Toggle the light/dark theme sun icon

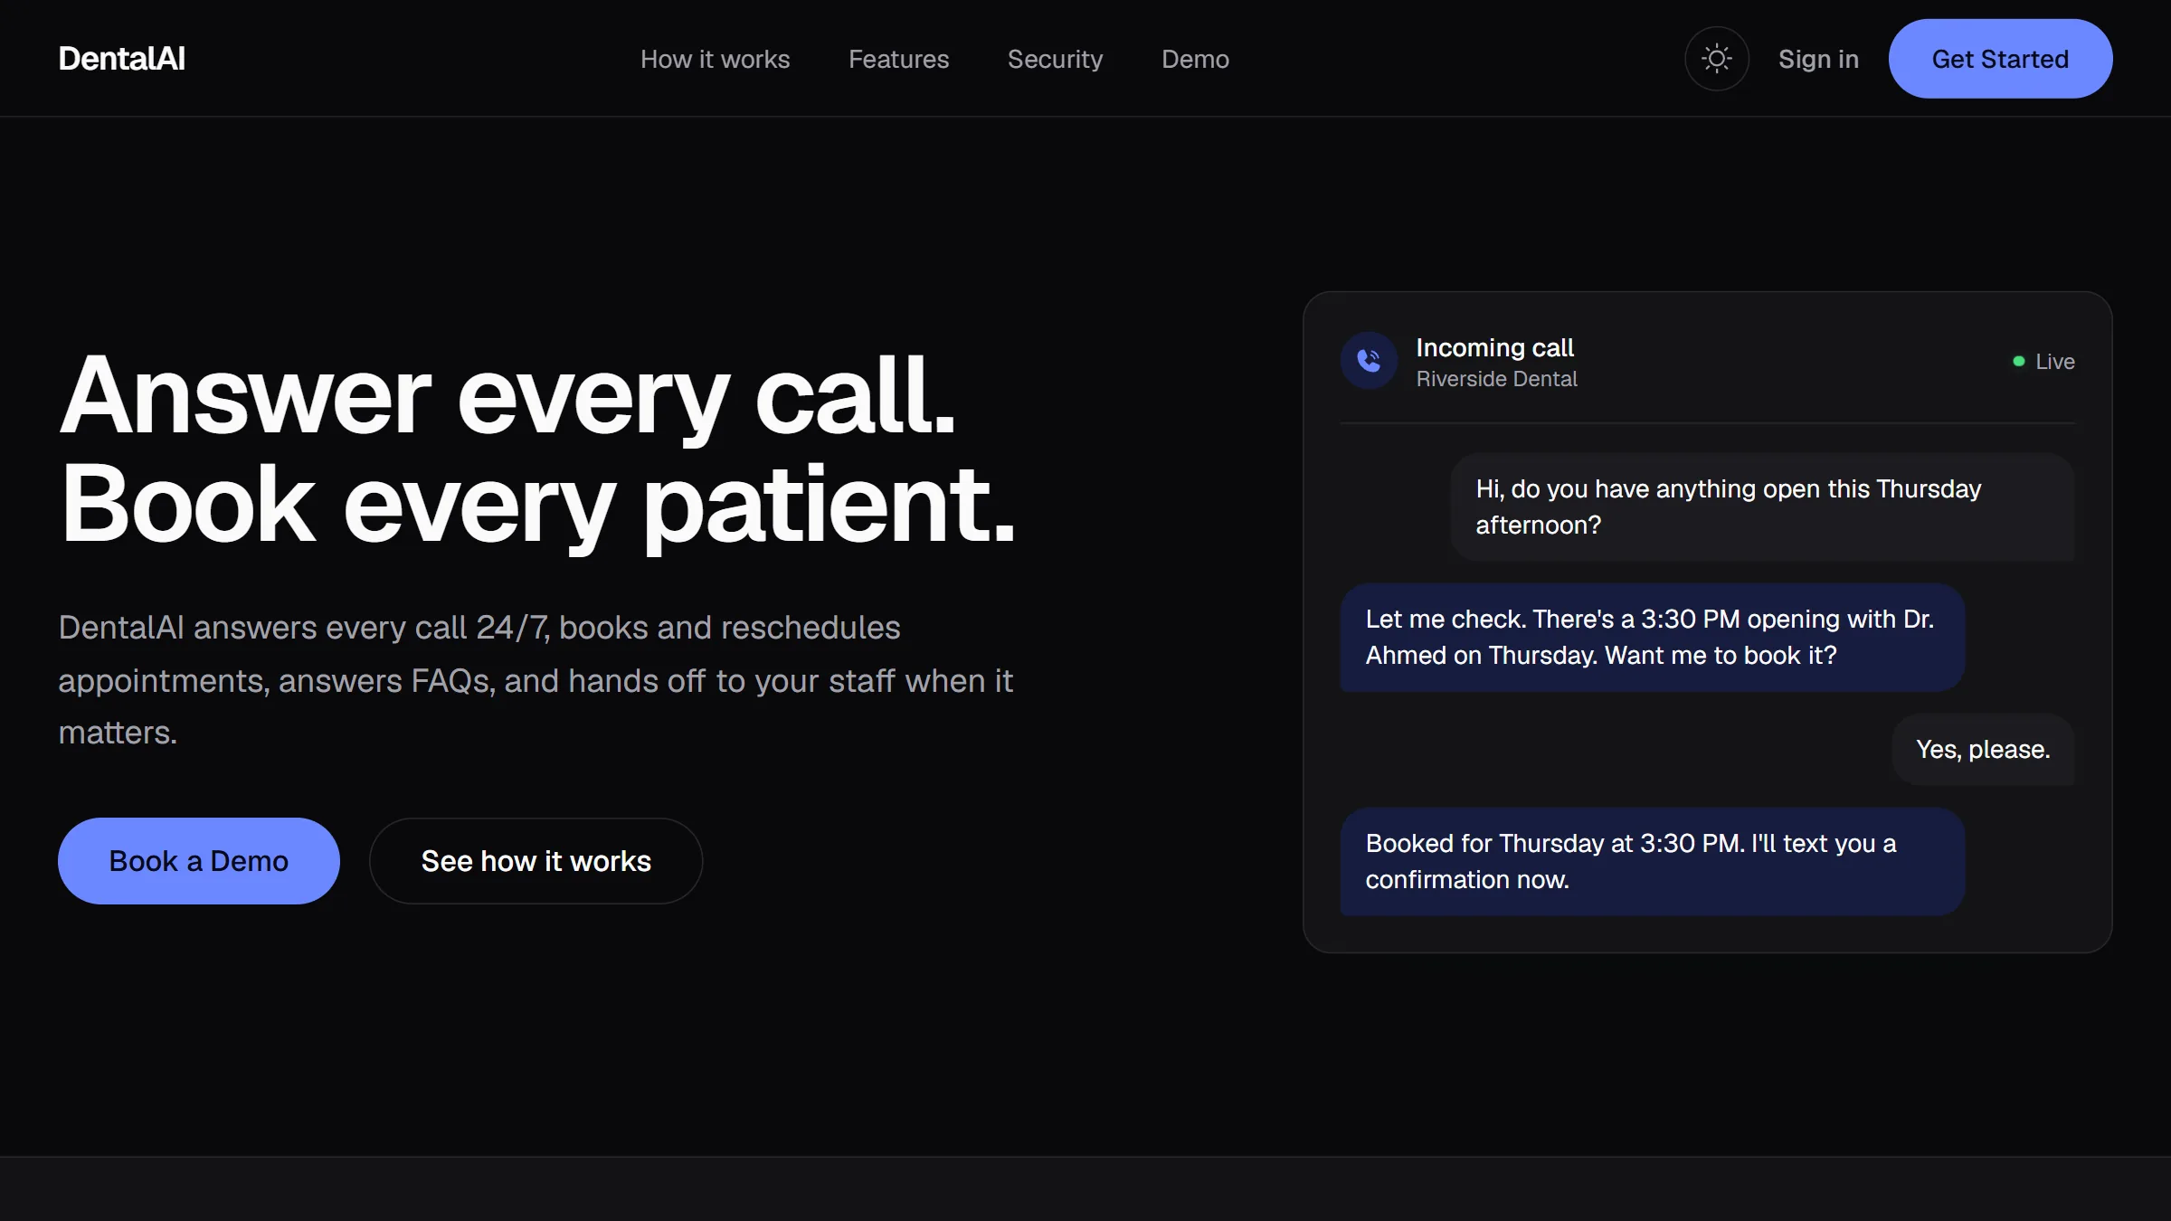(x=1716, y=59)
